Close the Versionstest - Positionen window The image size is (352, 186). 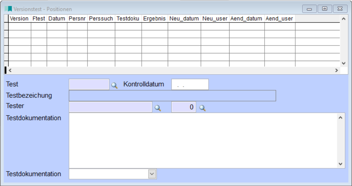coord(340,9)
